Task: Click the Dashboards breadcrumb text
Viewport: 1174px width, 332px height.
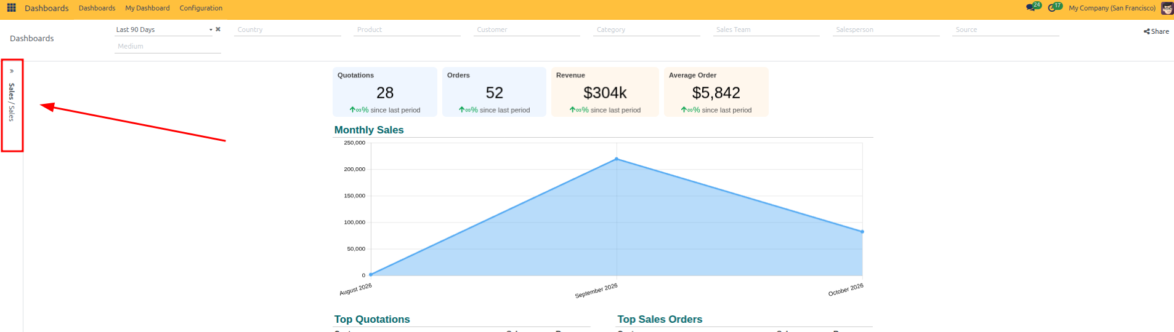Action: pos(32,38)
